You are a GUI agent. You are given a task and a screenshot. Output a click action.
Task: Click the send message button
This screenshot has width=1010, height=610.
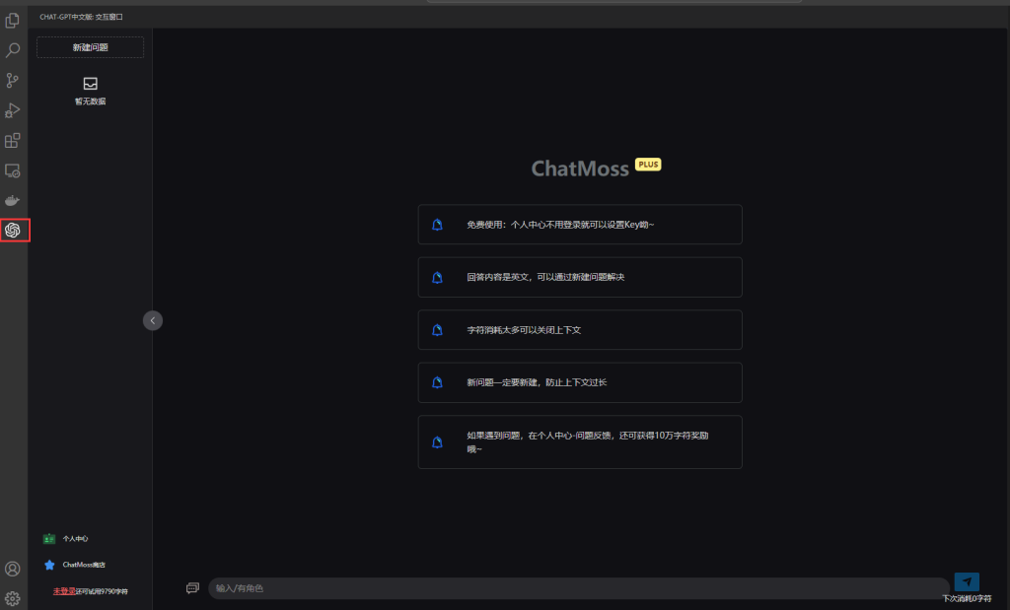coord(967,581)
